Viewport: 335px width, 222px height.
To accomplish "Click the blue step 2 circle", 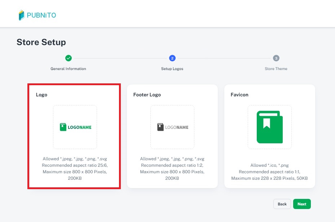I will pos(172,58).
